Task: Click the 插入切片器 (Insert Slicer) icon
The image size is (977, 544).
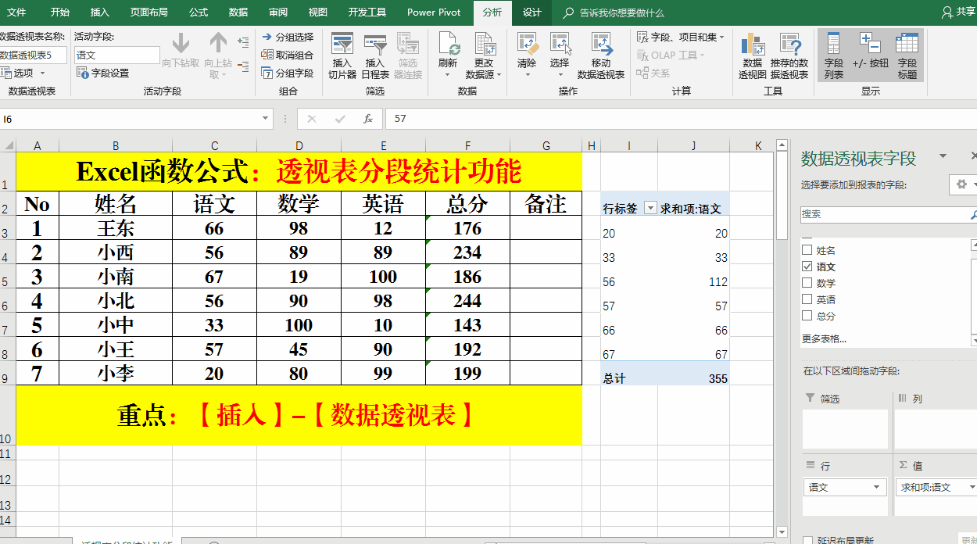Action: (x=342, y=55)
